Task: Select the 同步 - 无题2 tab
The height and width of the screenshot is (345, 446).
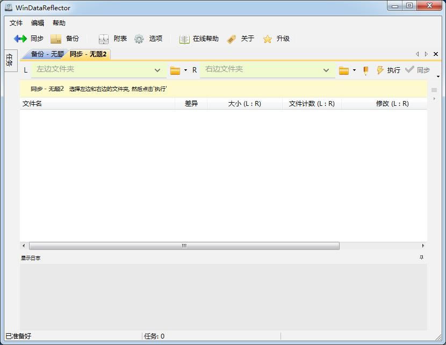Action: tap(88, 54)
